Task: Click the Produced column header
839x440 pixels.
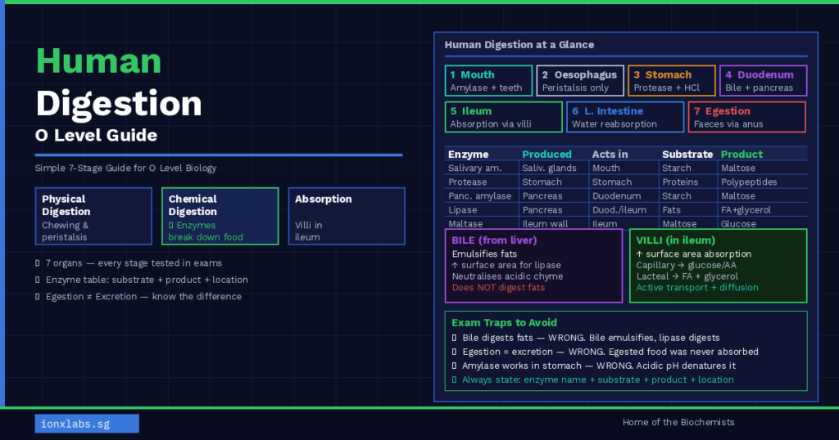Action: point(546,154)
